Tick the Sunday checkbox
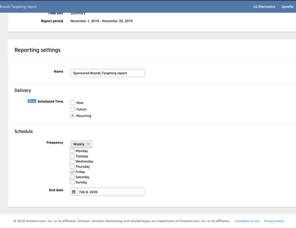This screenshot has width=296, height=228. [x=73, y=182]
